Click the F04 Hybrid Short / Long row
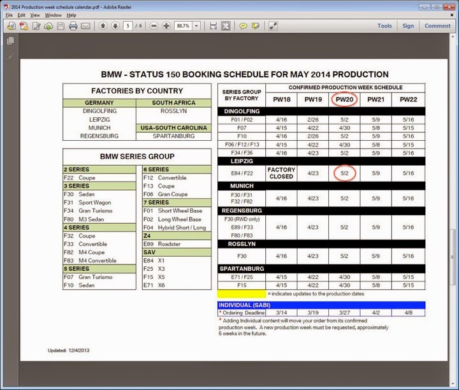This screenshot has width=459, height=390. click(177, 227)
